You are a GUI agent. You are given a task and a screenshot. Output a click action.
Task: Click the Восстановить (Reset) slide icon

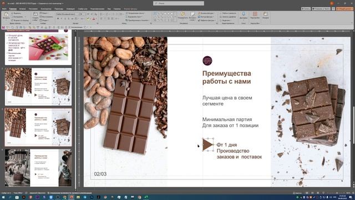point(40,17)
